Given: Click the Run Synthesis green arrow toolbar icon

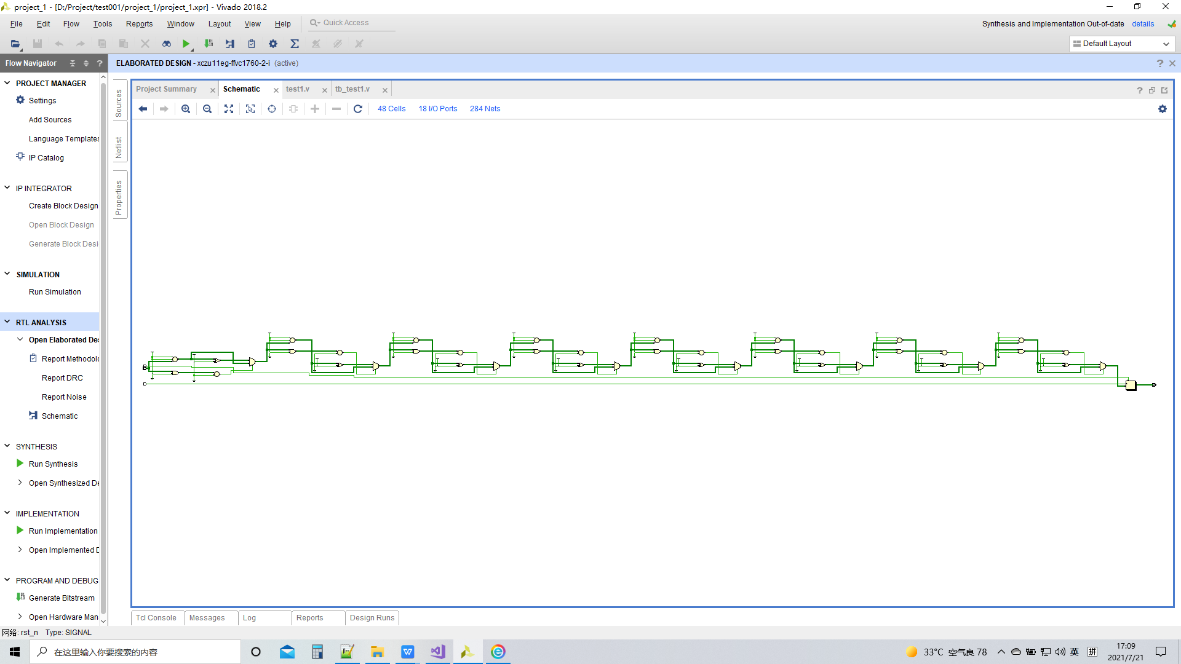Looking at the screenshot, I should click(186, 44).
